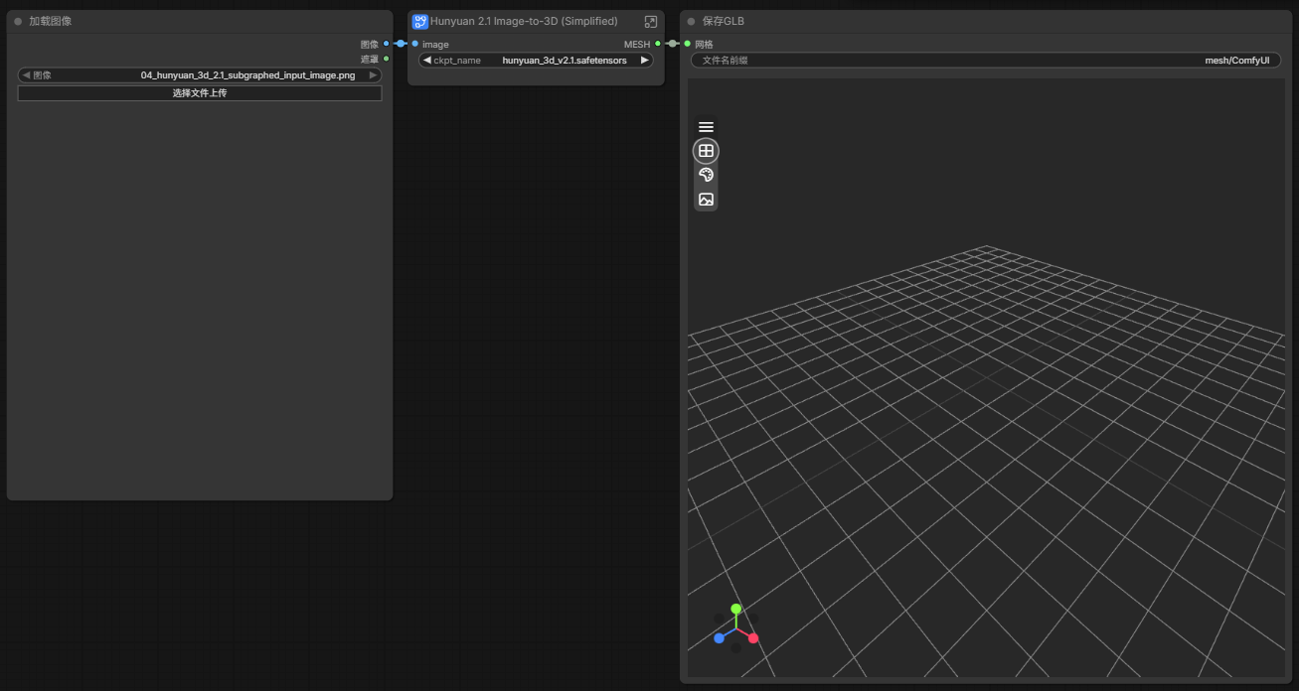
Task: Choose next ckpt_name with right arrow
Action: pyautogui.click(x=644, y=61)
